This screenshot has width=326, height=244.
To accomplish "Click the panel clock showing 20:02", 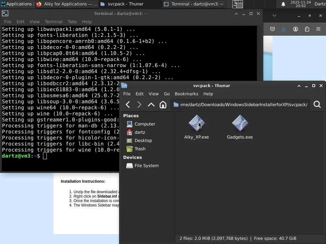I will [x=301, y=4].
